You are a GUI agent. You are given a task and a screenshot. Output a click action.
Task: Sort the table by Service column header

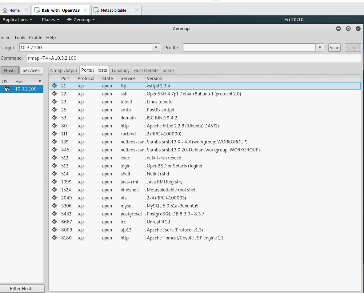point(128,78)
